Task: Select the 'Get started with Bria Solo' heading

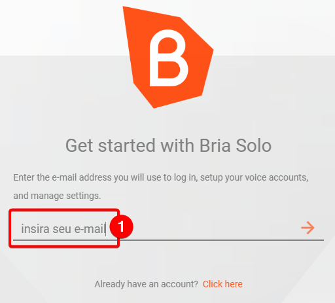Action: [168, 145]
